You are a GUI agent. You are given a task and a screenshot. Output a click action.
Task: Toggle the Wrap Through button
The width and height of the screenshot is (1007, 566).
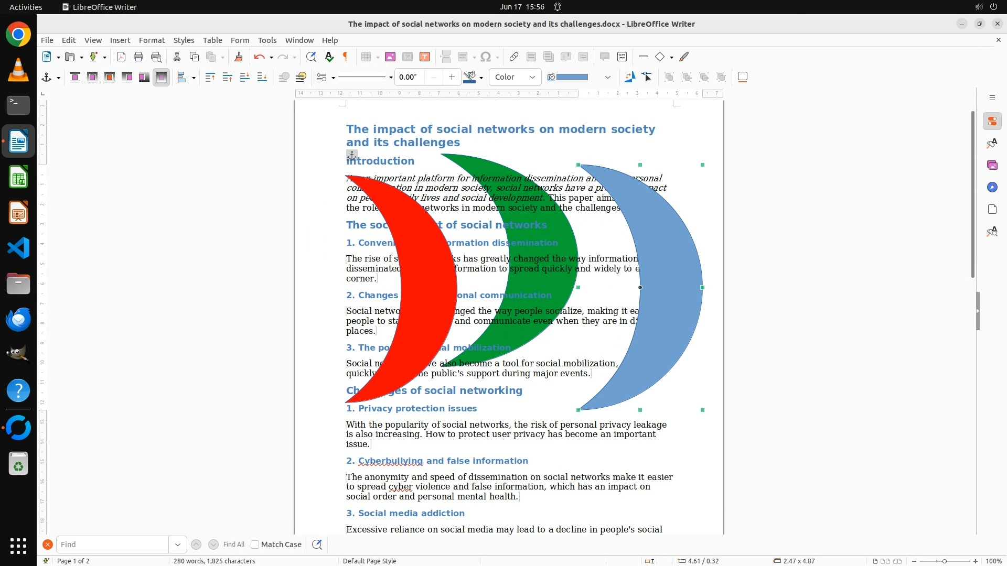pyautogui.click(x=161, y=78)
